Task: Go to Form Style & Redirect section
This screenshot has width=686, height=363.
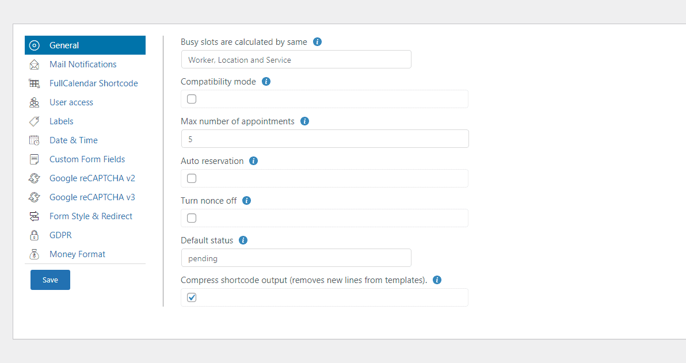Action: (x=91, y=216)
